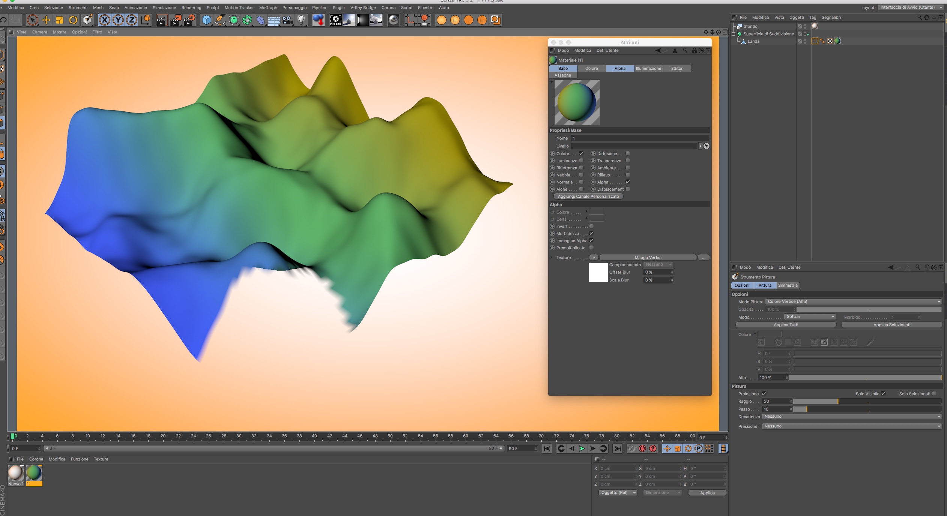The image size is (947, 516).
Task: Click the Scale tool icon
Action: 60,20
